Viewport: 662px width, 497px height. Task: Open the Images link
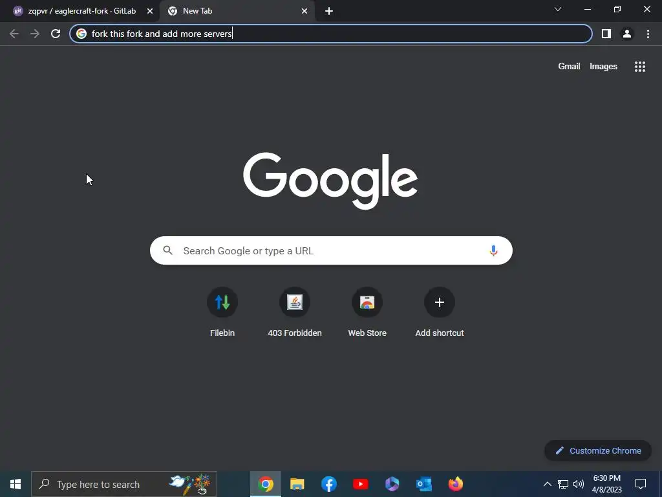click(x=603, y=67)
